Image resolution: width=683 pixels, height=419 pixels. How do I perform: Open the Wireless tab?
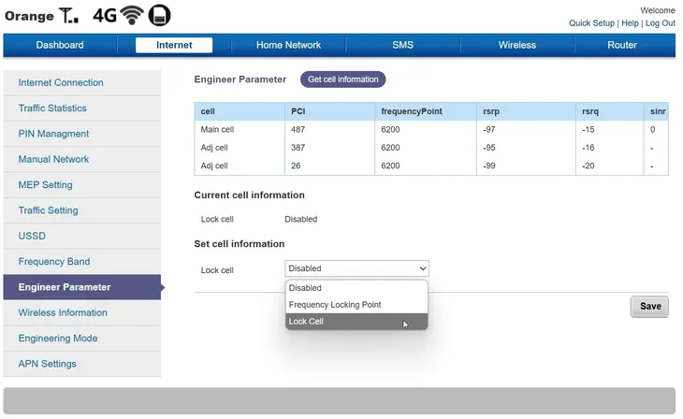click(516, 45)
